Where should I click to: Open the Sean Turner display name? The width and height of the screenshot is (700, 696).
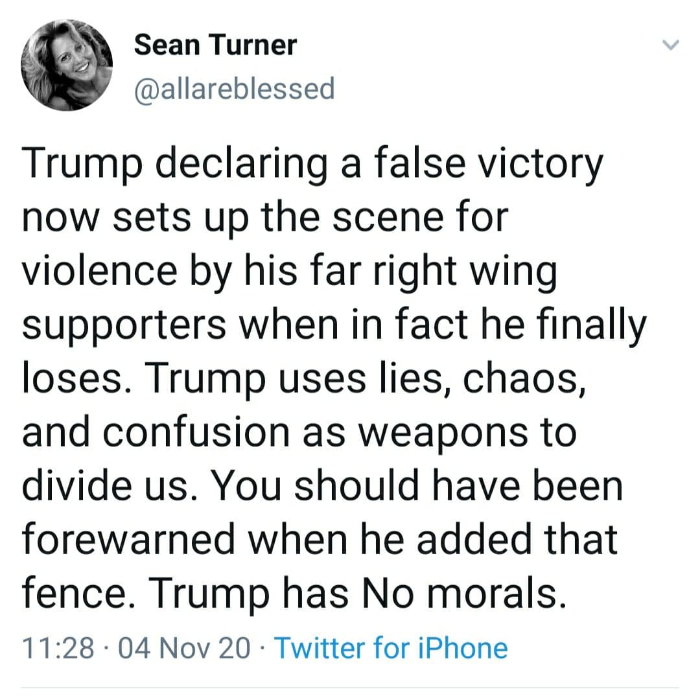[216, 45]
